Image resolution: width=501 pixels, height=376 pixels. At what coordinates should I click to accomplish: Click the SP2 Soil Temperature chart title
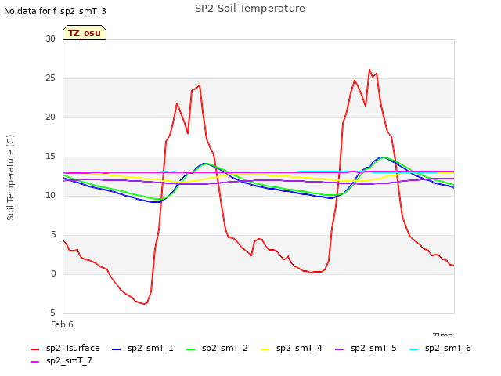pyautogui.click(x=250, y=9)
